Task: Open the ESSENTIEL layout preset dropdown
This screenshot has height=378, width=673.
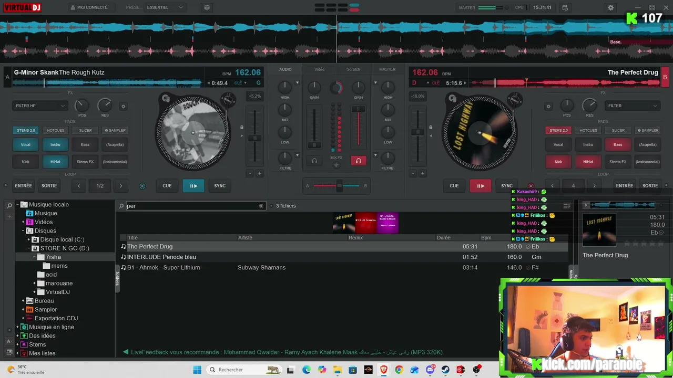Action: [x=165, y=8]
